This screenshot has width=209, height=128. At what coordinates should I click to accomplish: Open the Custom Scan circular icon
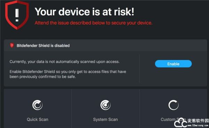pos(173,105)
